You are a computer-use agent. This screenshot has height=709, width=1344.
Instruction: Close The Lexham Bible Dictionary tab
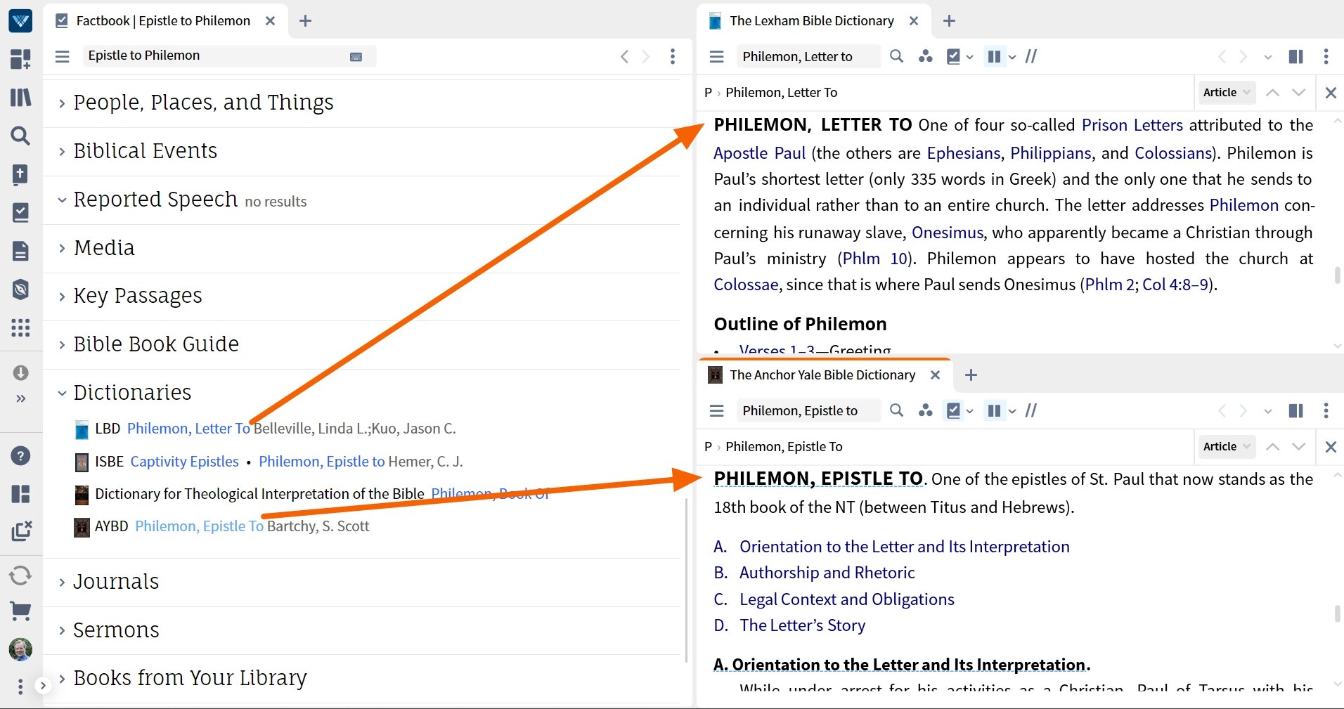914,21
